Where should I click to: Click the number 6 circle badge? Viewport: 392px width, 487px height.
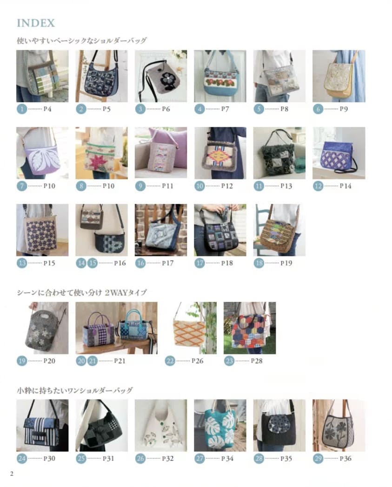(x=318, y=109)
